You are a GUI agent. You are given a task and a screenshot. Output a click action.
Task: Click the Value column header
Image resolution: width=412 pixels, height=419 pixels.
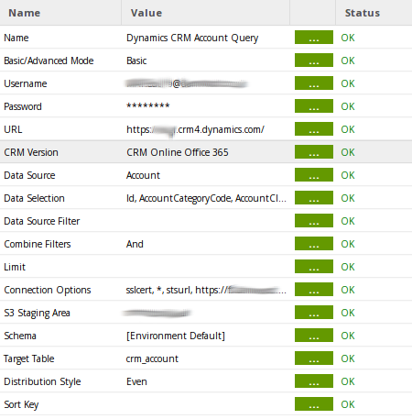pyautogui.click(x=146, y=13)
